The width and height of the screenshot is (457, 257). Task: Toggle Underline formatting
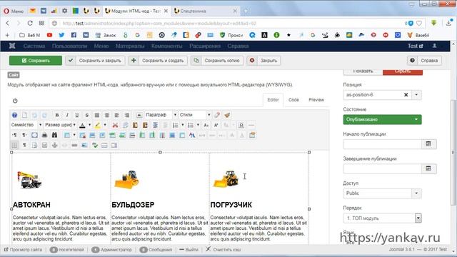tap(77, 115)
